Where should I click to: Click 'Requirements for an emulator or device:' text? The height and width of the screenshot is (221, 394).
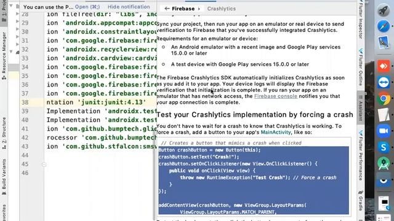pyautogui.click(x=207, y=39)
